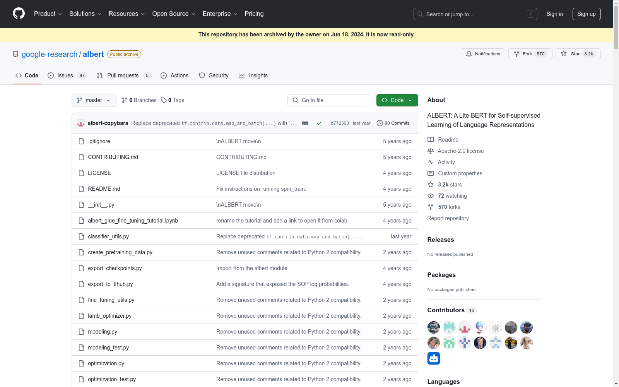Screen dimensions: 619x387
Task: Click the Sign up button
Action: pyautogui.click(x=587, y=14)
